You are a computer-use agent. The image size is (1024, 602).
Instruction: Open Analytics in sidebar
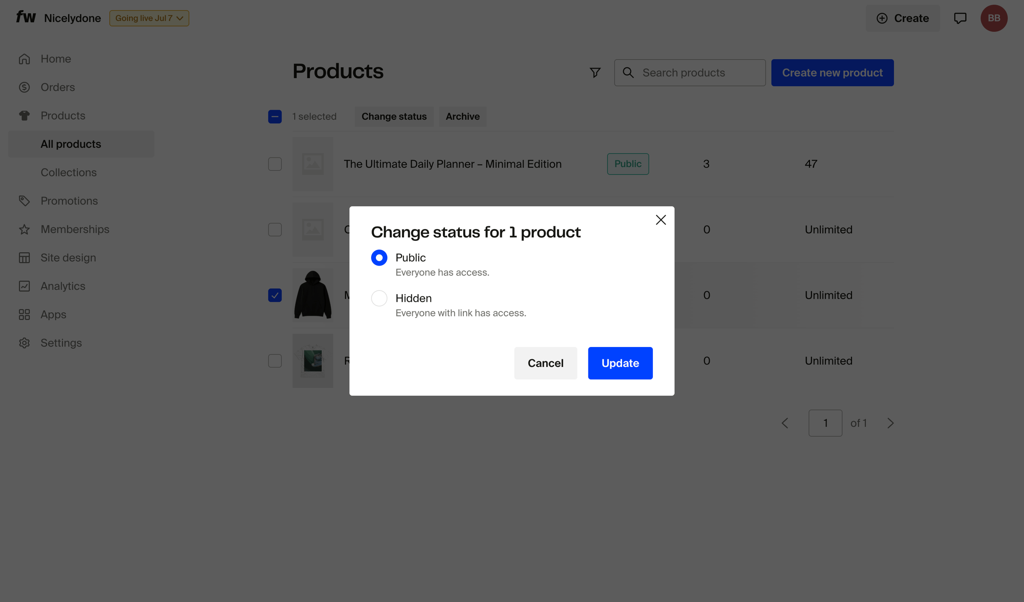(81, 286)
